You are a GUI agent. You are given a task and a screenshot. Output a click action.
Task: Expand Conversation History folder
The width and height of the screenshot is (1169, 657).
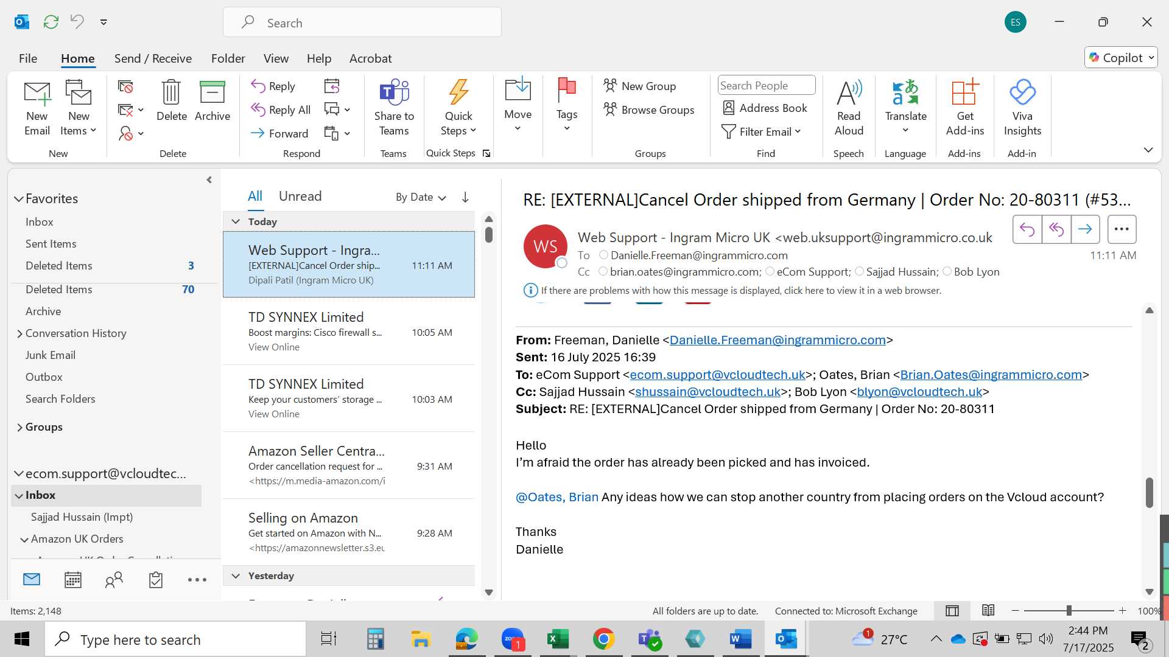(x=19, y=333)
